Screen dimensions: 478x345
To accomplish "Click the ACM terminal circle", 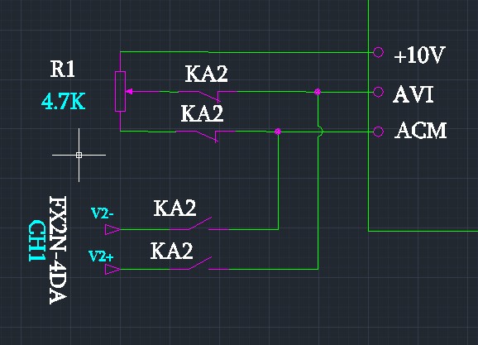I will click(378, 132).
